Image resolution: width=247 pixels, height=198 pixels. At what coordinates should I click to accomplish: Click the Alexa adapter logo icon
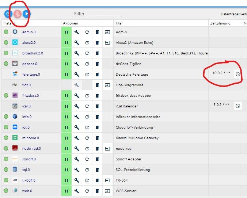click(x=15, y=42)
